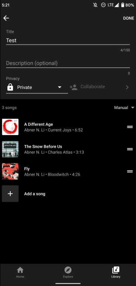Open the Manual sort order dropdown
This screenshot has width=136, height=286.
pos(124,108)
